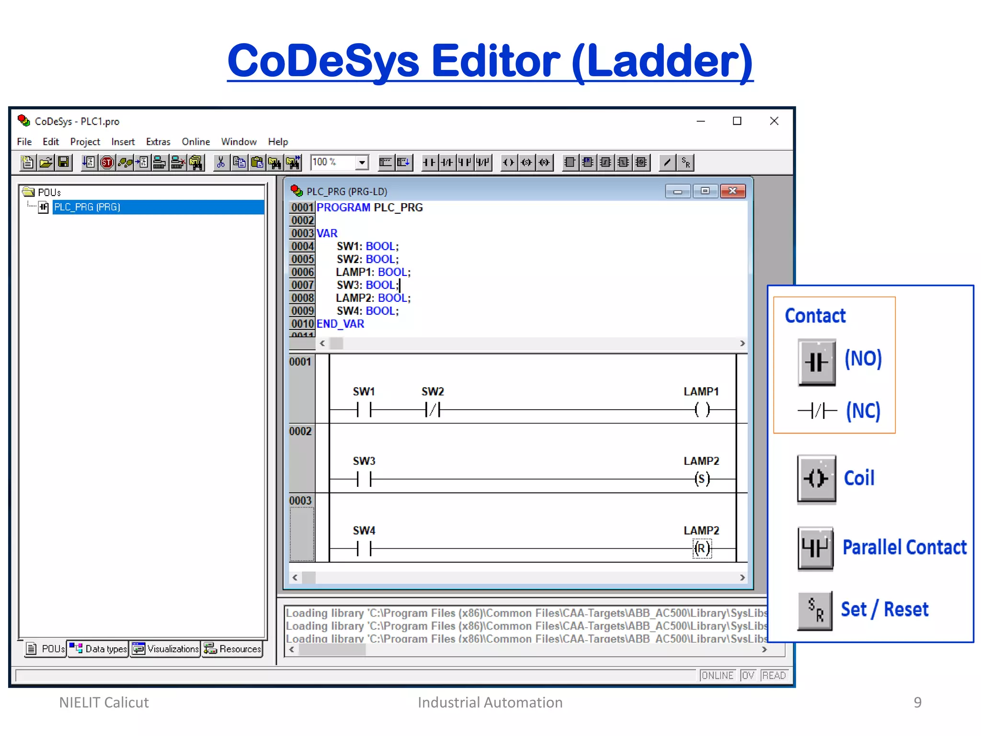This screenshot has width=981, height=736.
Task: Click the Paste clipboard icon
Action: (257, 162)
